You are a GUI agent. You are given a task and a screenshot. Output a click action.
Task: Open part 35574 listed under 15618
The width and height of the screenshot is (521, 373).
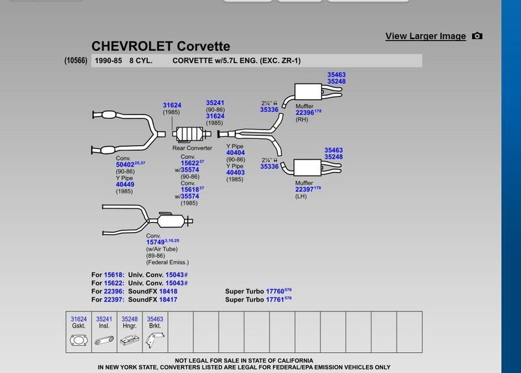[190, 197]
